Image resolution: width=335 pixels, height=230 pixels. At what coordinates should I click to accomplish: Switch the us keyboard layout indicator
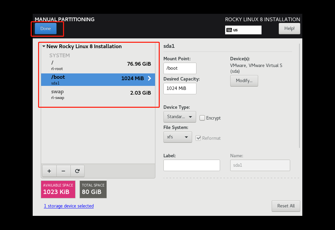243,30
